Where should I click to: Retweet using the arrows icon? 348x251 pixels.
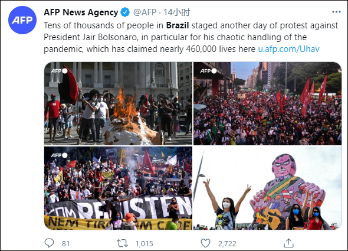[x=123, y=243]
